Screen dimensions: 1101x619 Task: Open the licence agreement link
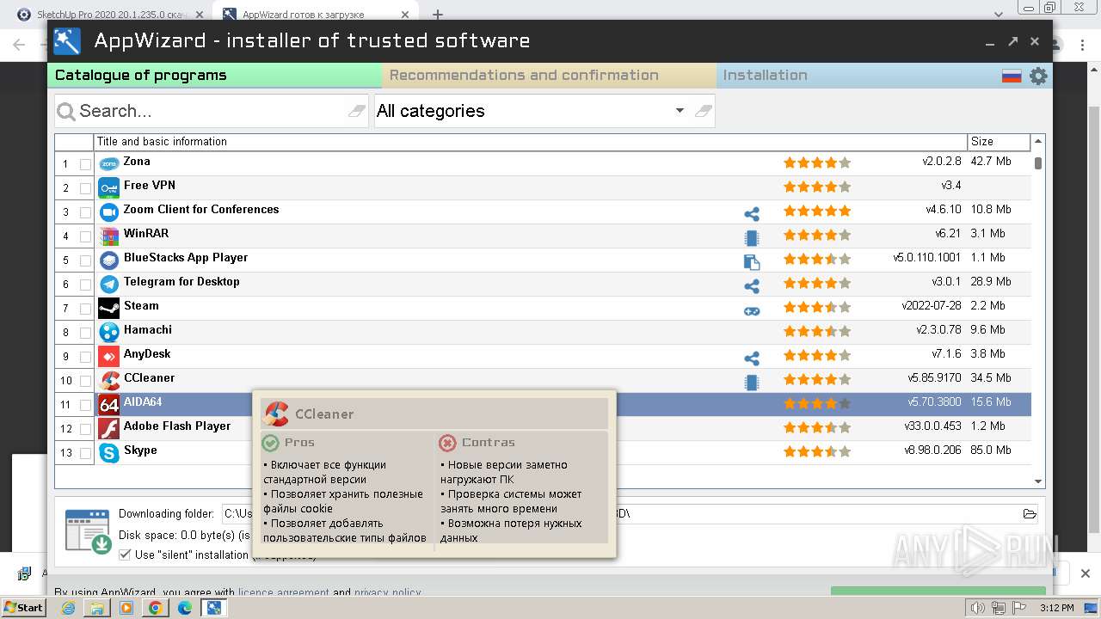pyautogui.click(x=283, y=592)
